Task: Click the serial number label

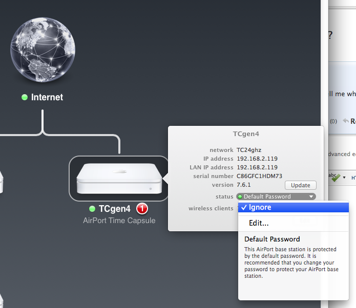Action: click(x=213, y=176)
